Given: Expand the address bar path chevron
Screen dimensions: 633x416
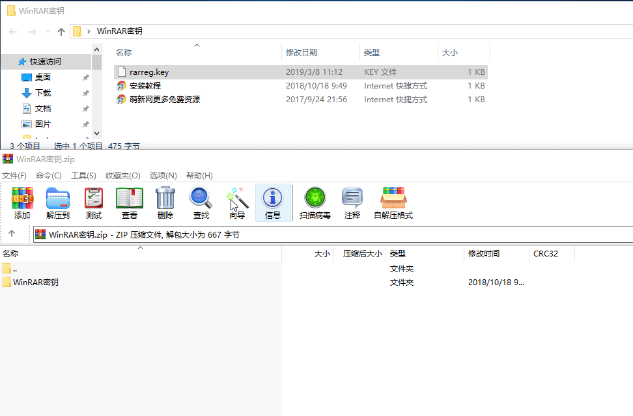Looking at the screenshot, I should pos(89,31).
